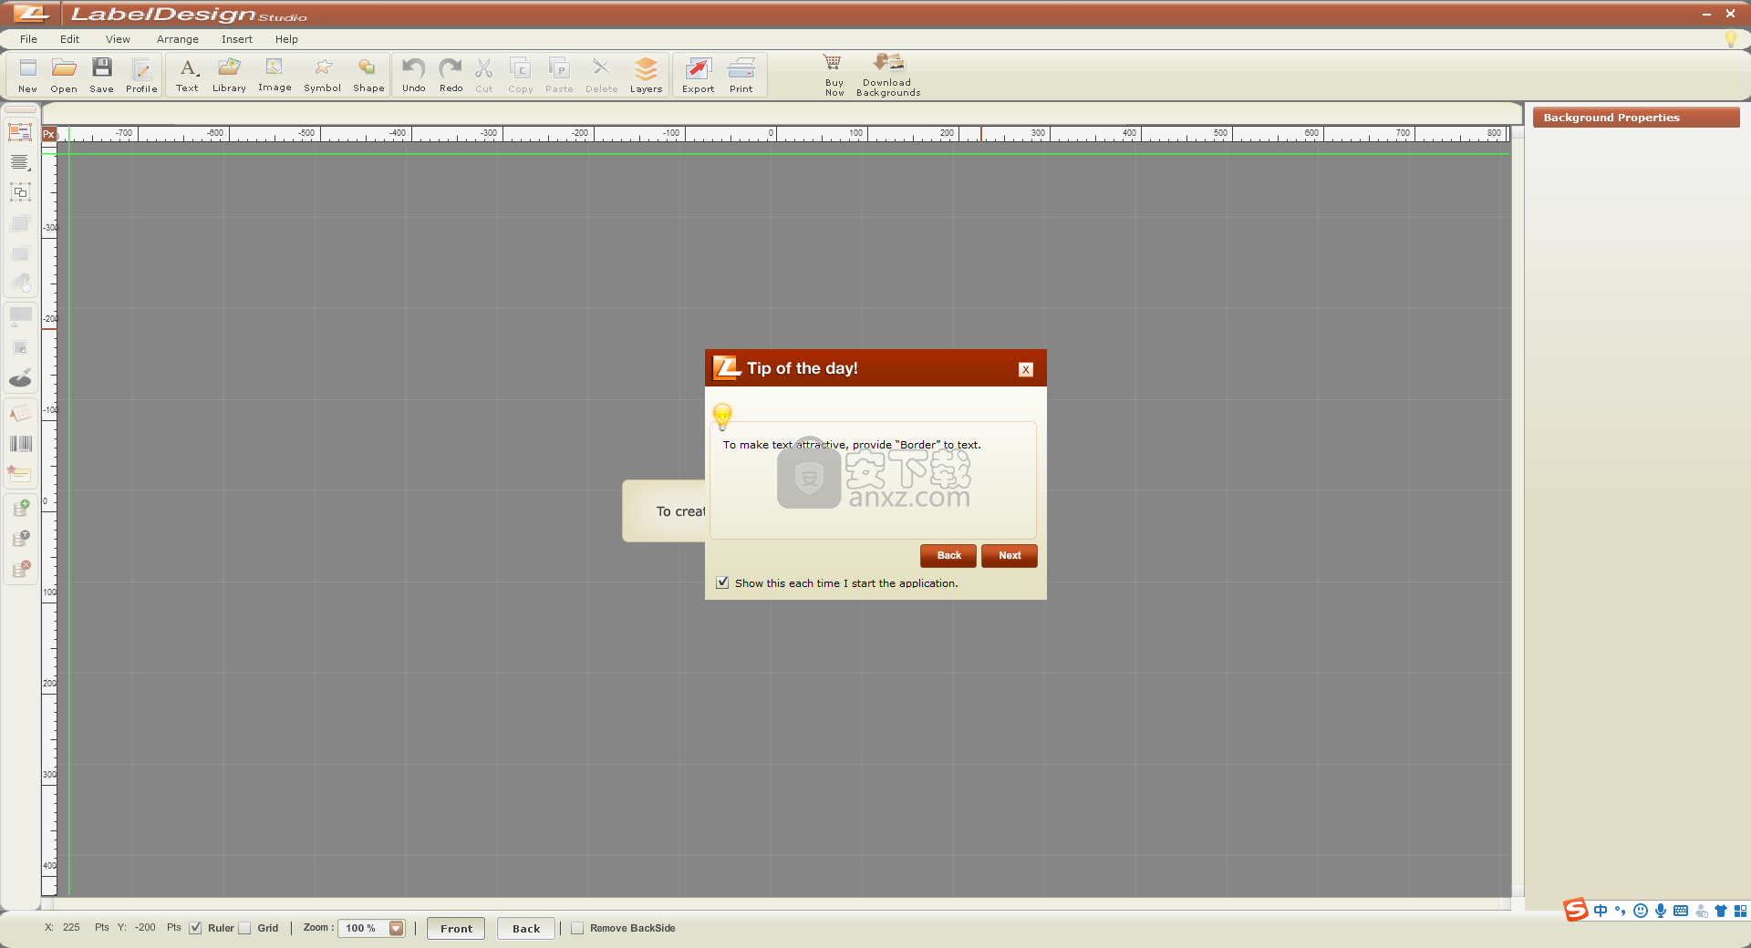Open the Layers panel from the toolbar

coord(646,75)
